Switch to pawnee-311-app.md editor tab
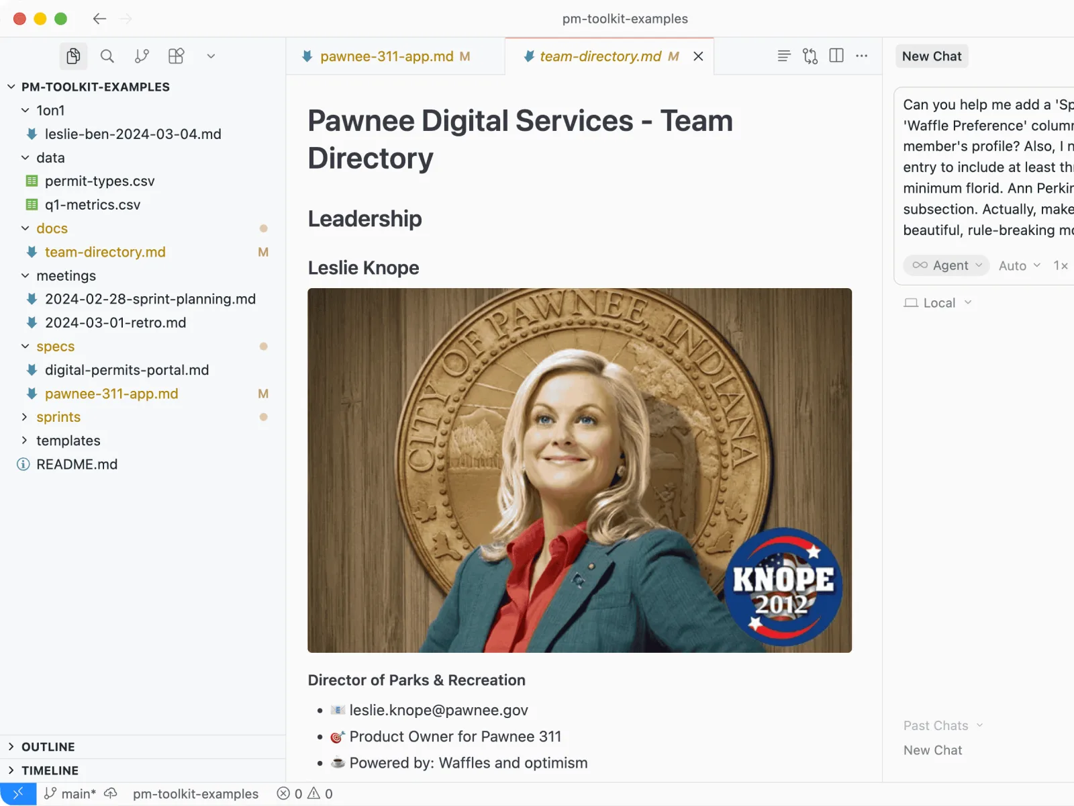The height and width of the screenshot is (806, 1074). [395, 56]
